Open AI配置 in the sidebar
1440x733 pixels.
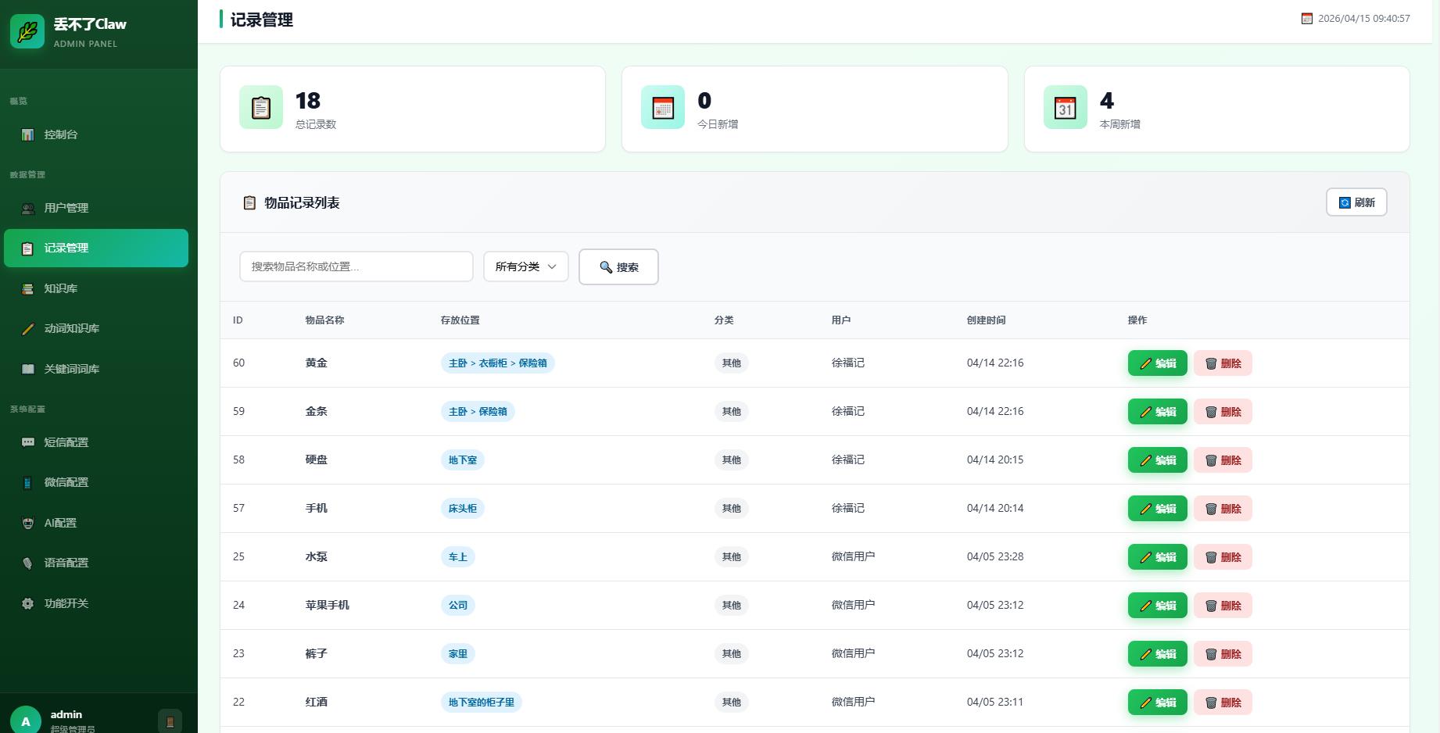point(60,523)
